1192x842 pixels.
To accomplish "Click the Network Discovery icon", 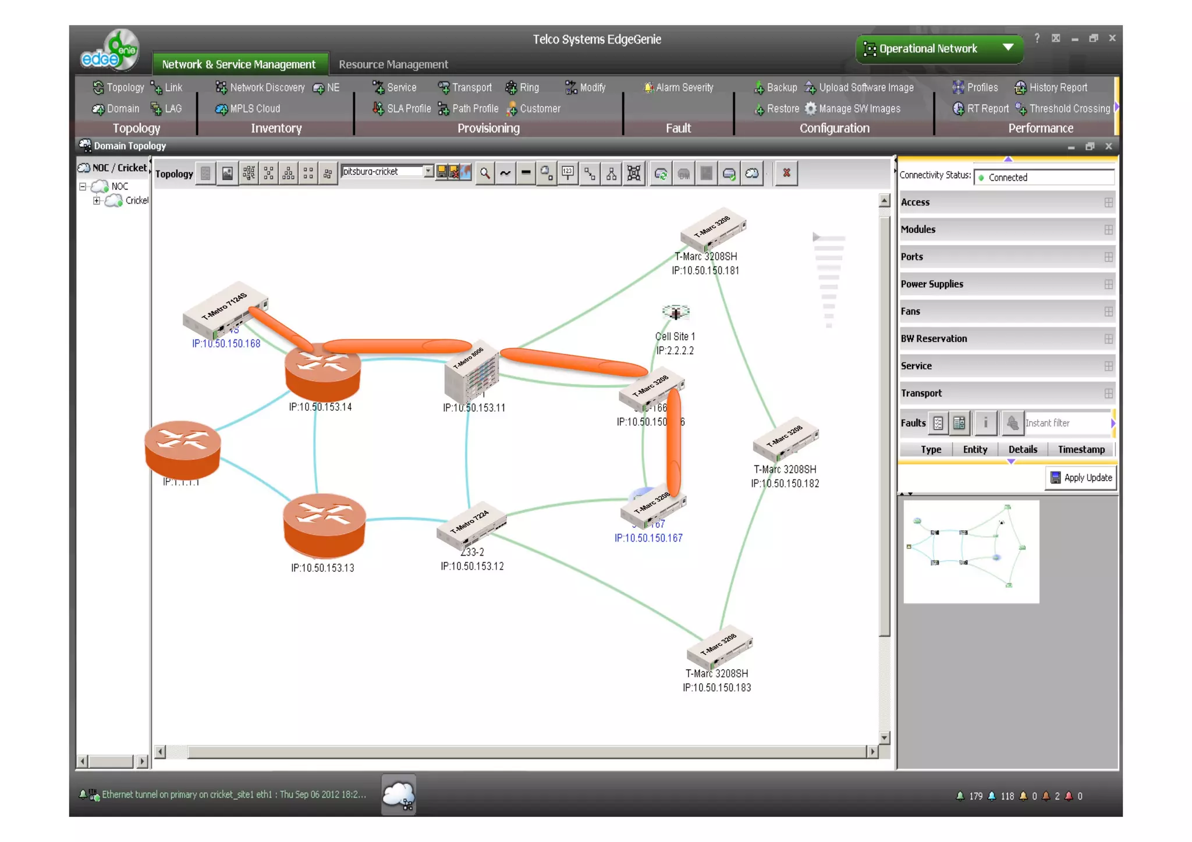I will pyautogui.click(x=221, y=88).
